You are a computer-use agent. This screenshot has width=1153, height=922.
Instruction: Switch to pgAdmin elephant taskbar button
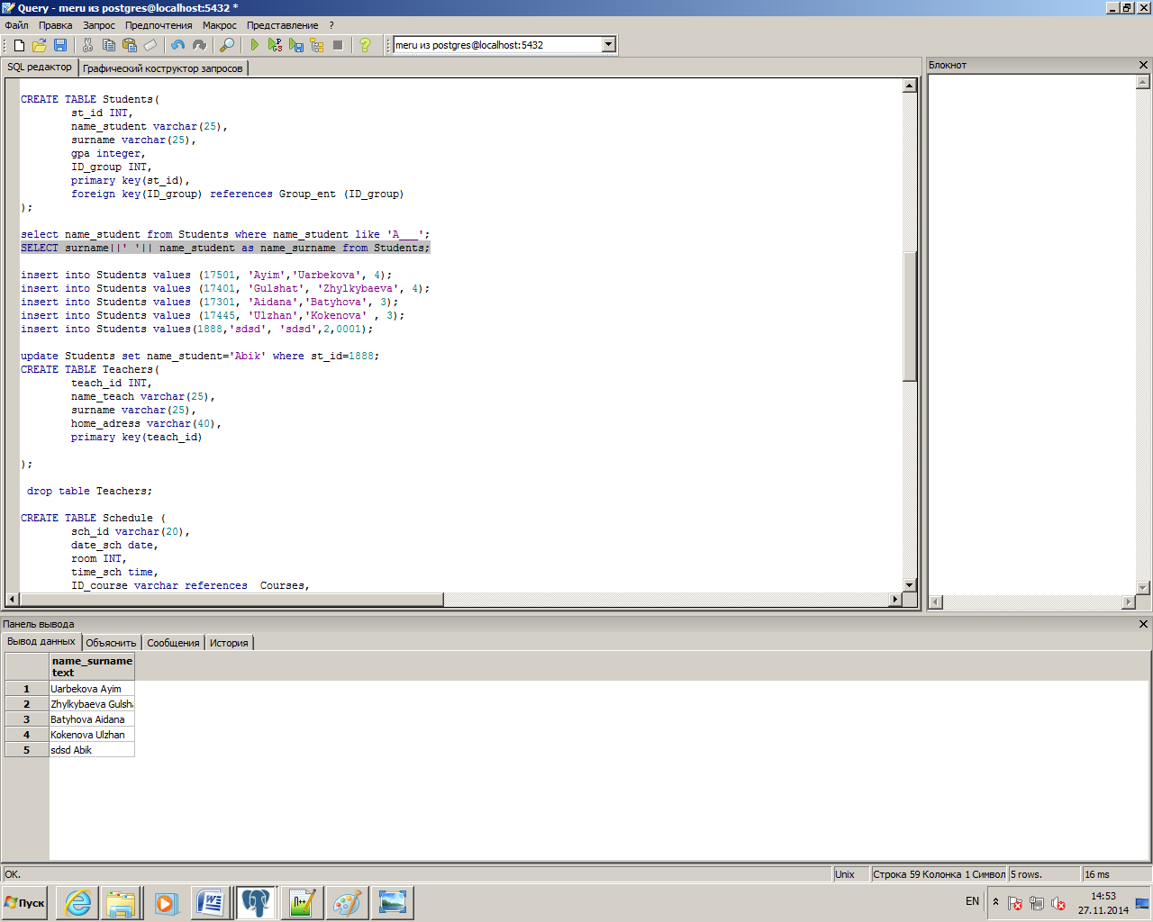pyautogui.click(x=256, y=903)
